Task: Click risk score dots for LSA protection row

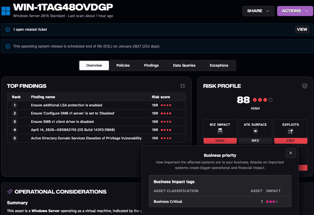Action: [x=166, y=105]
